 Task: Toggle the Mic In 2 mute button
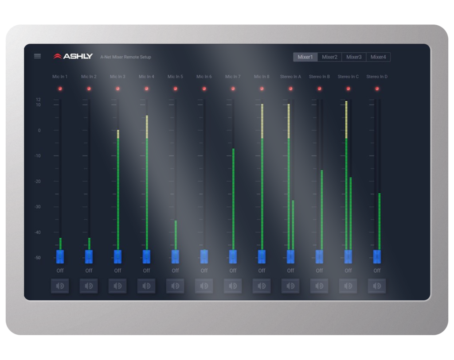point(89,286)
